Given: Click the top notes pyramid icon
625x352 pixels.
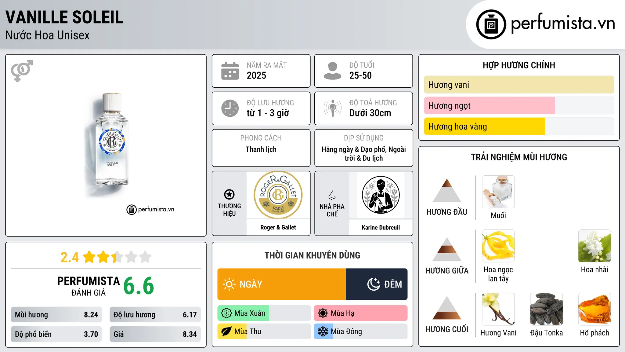Looking at the screenshot, I should tap(447, 190).
